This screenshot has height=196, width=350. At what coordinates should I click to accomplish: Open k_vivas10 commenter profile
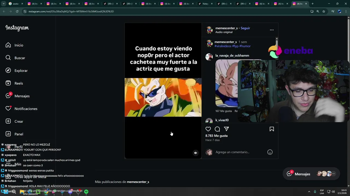(222, 120)
